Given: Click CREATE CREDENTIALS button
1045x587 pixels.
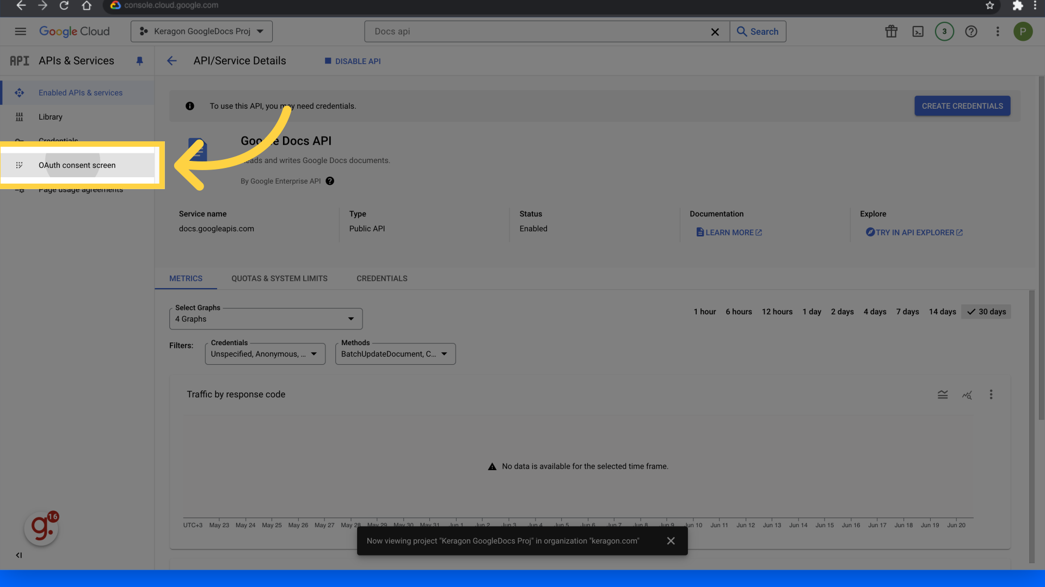Looking at the screenshot, I should [x=962, y=106].
